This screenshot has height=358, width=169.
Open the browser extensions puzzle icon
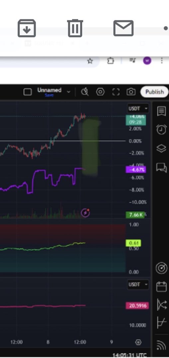(110, 61)
